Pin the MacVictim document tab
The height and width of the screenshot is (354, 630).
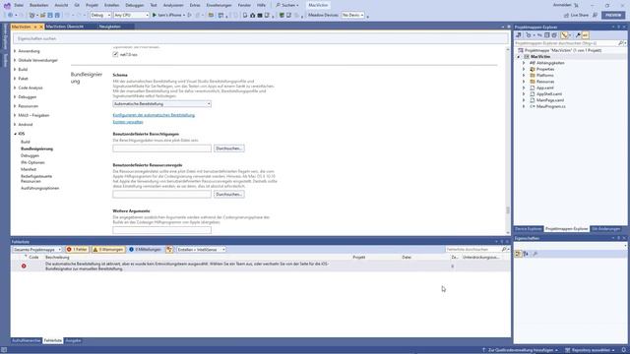[35, 27]
